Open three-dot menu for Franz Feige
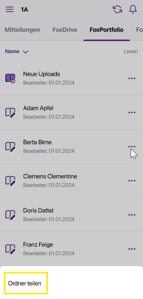This screenshot has width=143, height=299. (x=132, y=249)
